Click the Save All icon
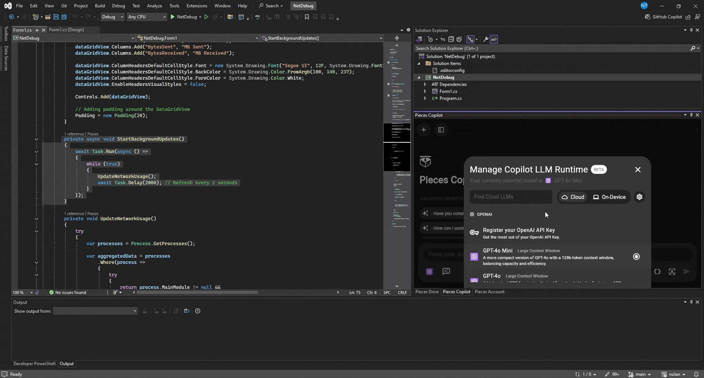704x378 pixels. pos(64,17)
